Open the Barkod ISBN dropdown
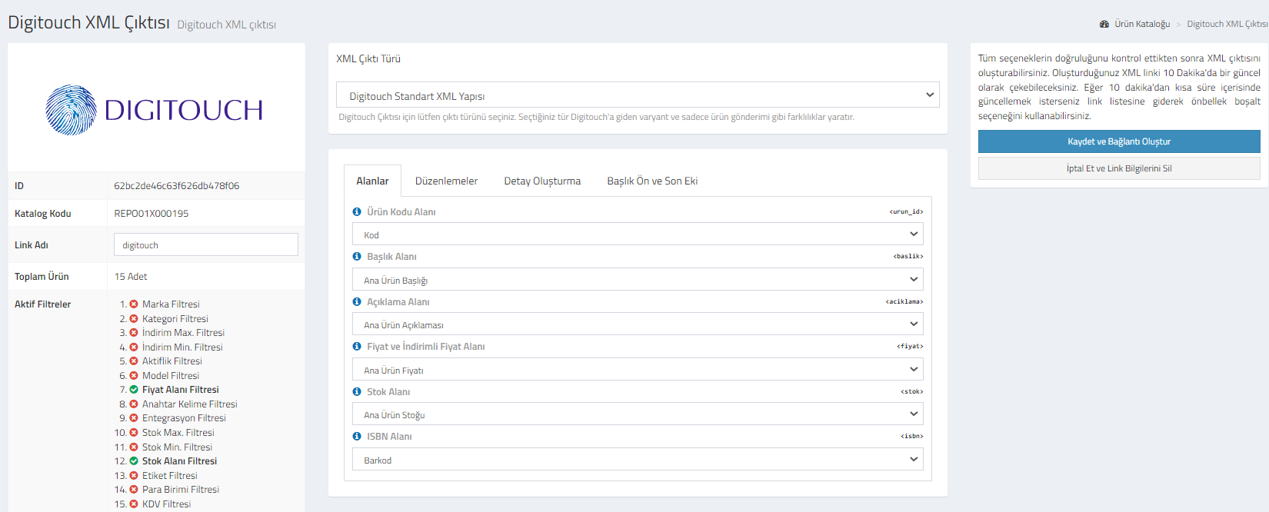 click(x=637, y=460)
